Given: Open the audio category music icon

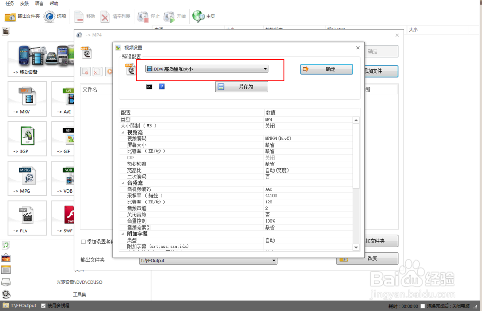Looking at the screenshot, I should click(x=6, y=245).
